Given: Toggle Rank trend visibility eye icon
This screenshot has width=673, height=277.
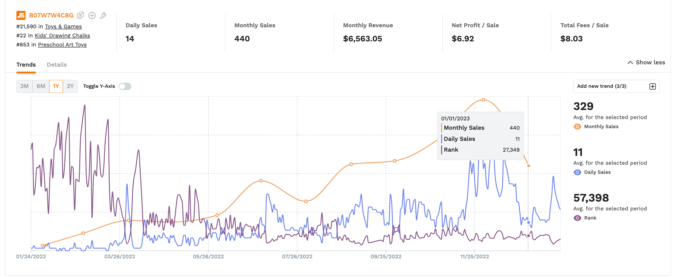Looking at the screenshot, I should click(577, 218).
